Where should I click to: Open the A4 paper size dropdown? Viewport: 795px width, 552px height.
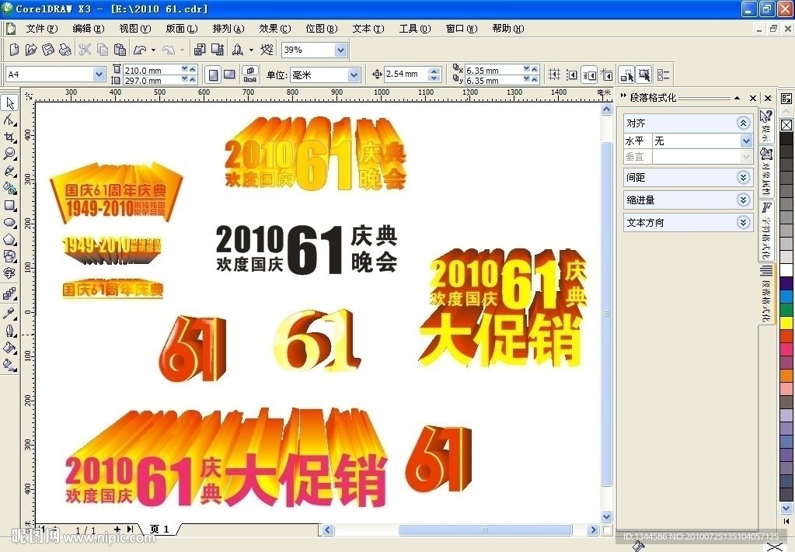coord(99,75)
